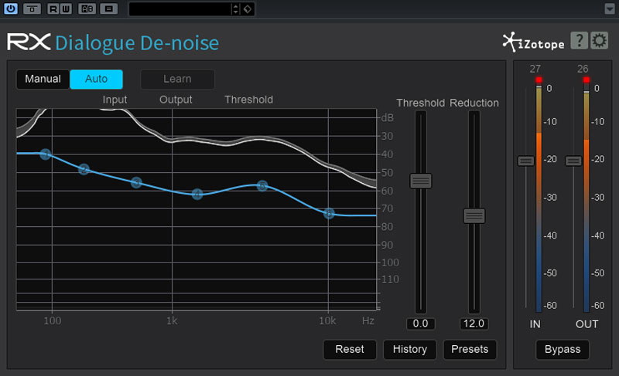This screenshot has height=376, width=619.
Task: Click the Threshold slider handle
Action: click(x=421, y=181)
